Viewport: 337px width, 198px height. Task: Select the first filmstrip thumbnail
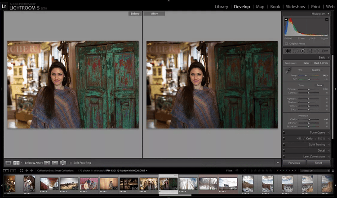[x=9, y=184]
